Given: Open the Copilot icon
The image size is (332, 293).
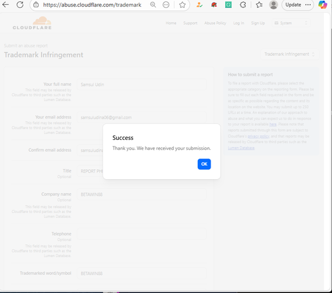Looking at the screenshot, I should 323,5.
